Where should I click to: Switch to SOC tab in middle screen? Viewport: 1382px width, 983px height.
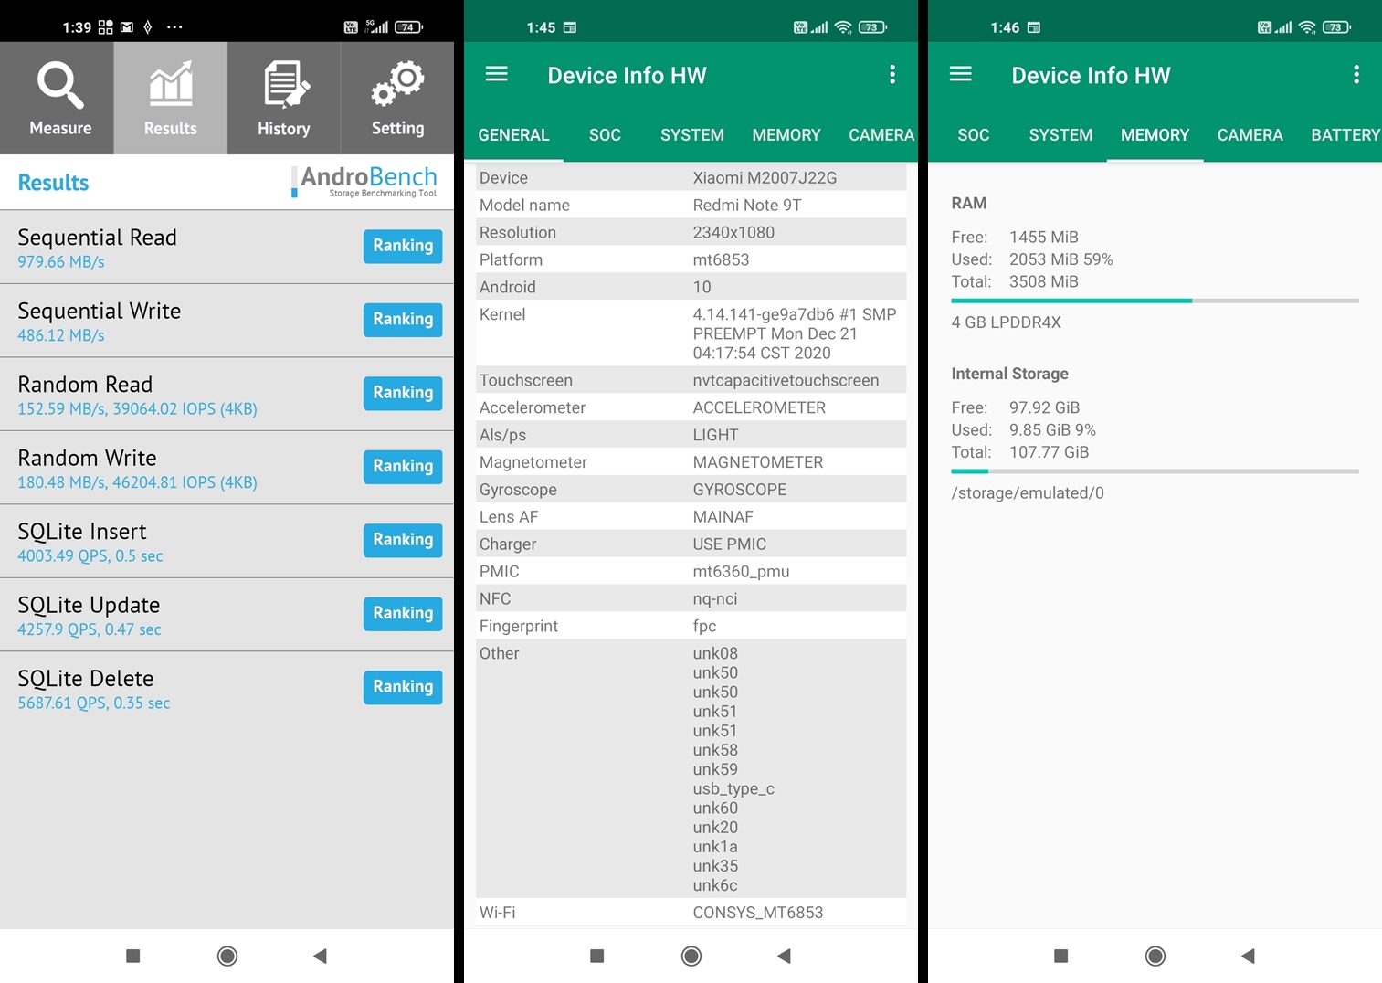[x=605, y=135]
